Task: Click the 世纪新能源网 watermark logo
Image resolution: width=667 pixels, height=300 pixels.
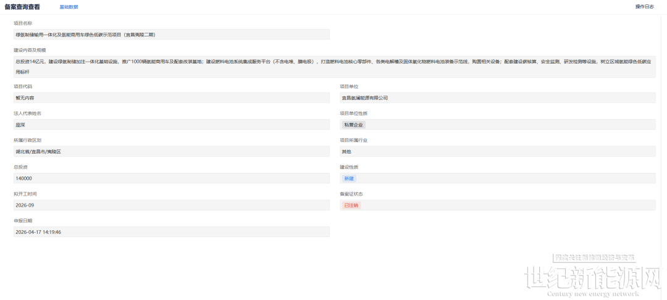Action: 592,279
